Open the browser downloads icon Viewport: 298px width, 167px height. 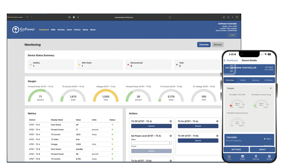coord(224,17)
